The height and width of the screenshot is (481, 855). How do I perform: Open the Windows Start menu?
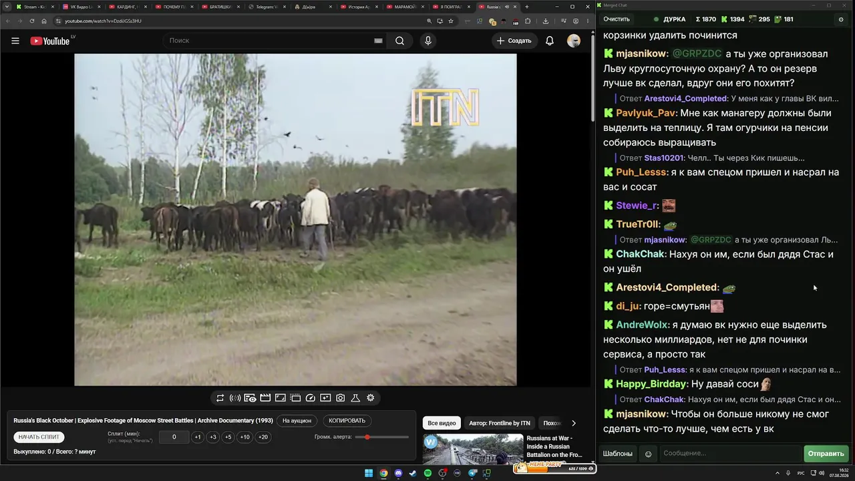coord(369,474)
